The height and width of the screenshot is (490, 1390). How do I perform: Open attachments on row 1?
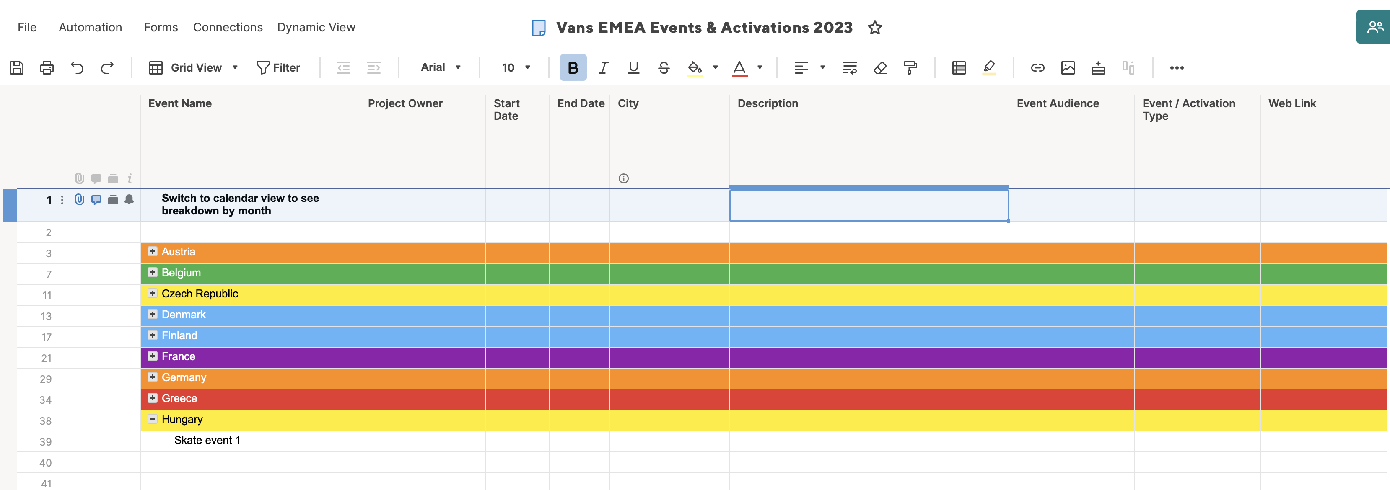coord(79,199)
